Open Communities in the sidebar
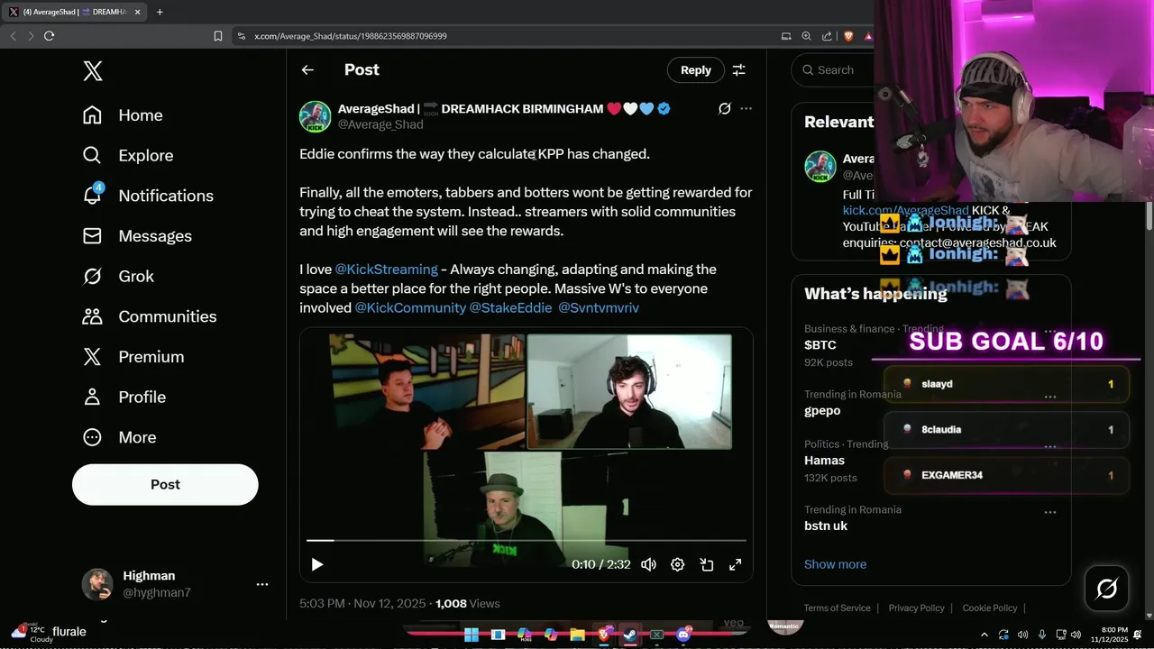Screen dimensions: 1154x649 pyautogui.click(x=149, y=316)
